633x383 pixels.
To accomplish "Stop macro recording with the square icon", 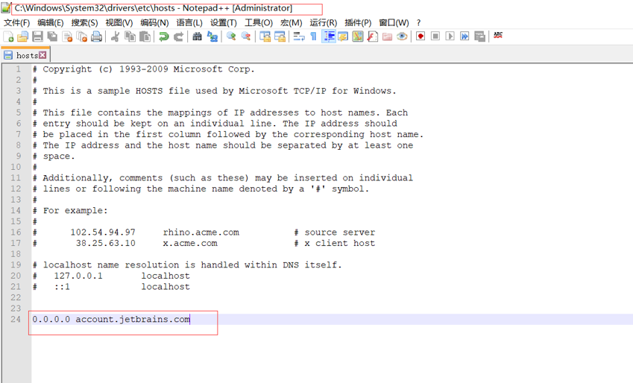I will (435, 37).
